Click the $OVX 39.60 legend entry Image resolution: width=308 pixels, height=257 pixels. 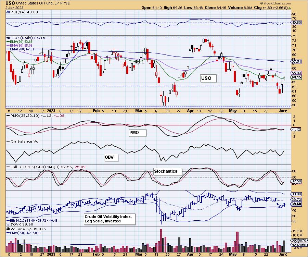tap(20, 224)
